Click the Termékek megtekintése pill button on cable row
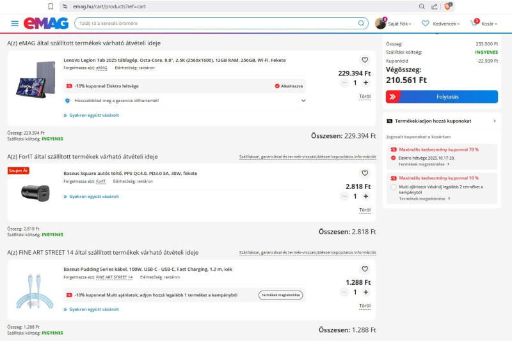Viewport: 512px width, 341px height. tap(280, 295)
